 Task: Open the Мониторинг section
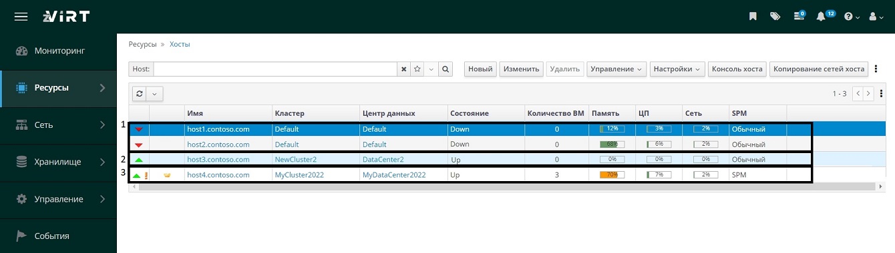(58, 51)
